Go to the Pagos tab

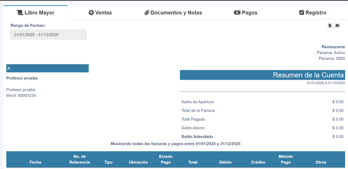click(x=246, y=13)
